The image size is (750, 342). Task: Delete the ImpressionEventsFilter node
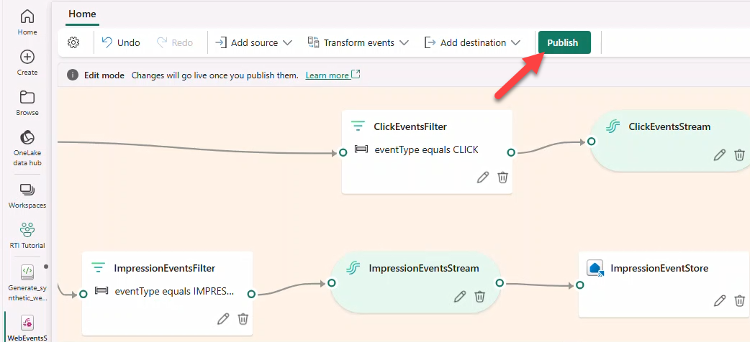(x=243, y=318)
